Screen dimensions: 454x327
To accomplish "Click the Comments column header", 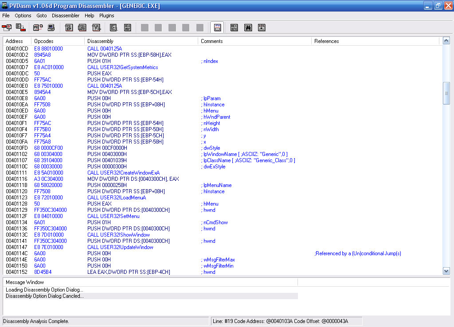I will (254, 41).
